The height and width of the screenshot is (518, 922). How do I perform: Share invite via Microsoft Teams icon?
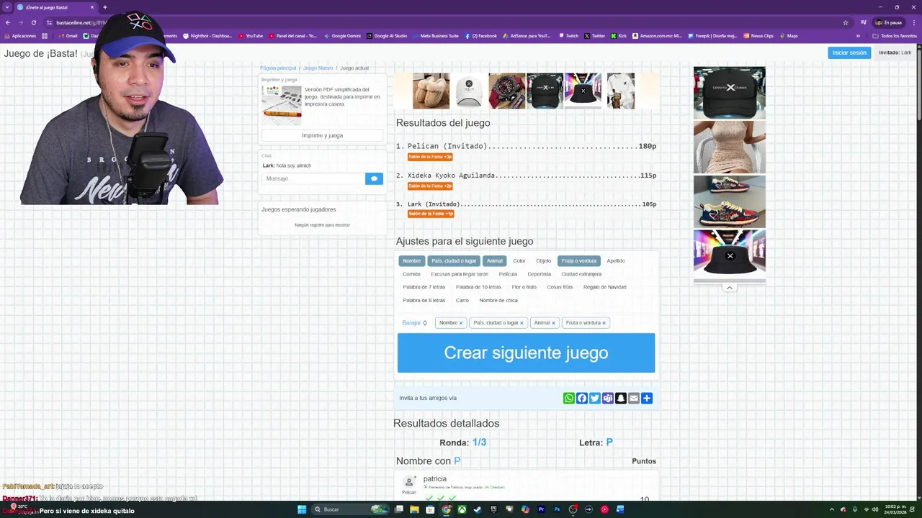[607, 398]
